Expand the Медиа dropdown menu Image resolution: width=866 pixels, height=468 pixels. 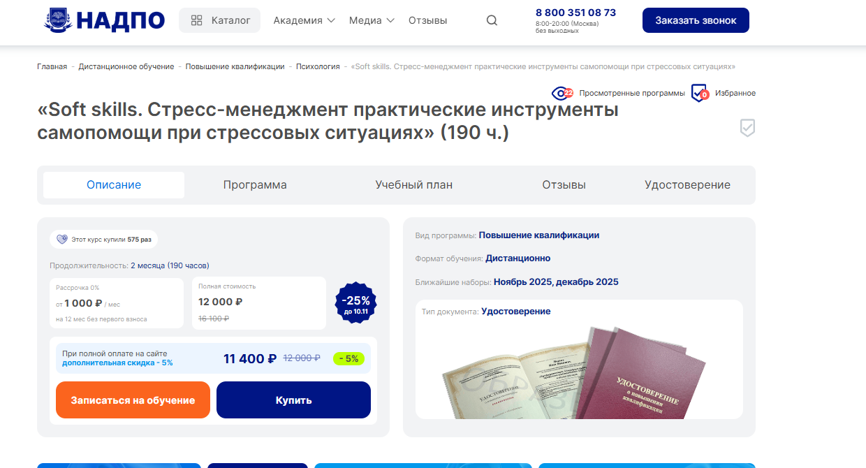372,20
